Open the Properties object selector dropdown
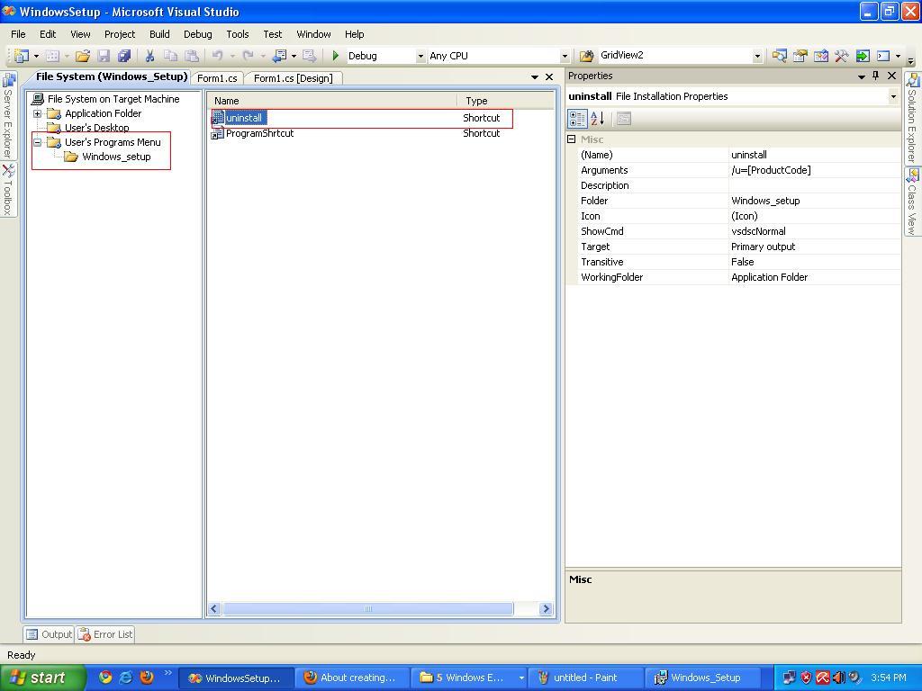The image size is (922, 691). [x=893, y=96]
